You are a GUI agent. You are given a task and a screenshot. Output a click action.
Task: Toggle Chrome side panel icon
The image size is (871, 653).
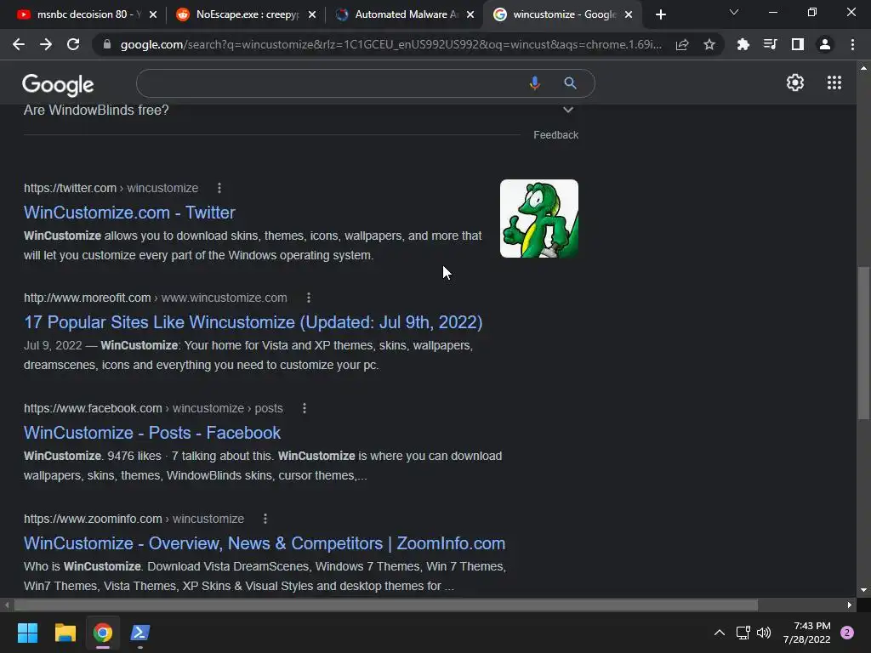[798, 44]
